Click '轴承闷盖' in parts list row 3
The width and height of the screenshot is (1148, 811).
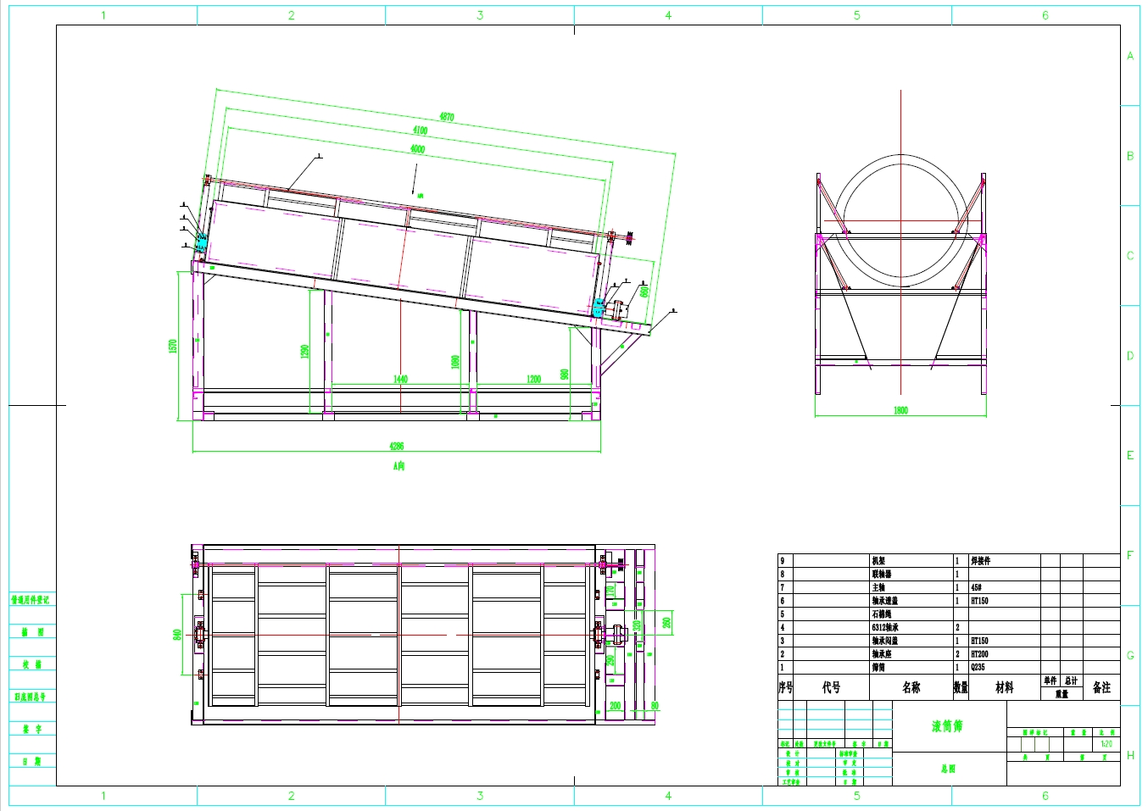pos(885,641)
